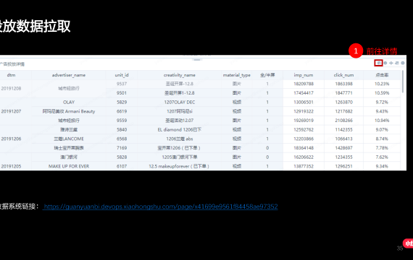The image size is (413, 260).
Task: Click unit_id cell 9559
Action: tap(122, 121)
